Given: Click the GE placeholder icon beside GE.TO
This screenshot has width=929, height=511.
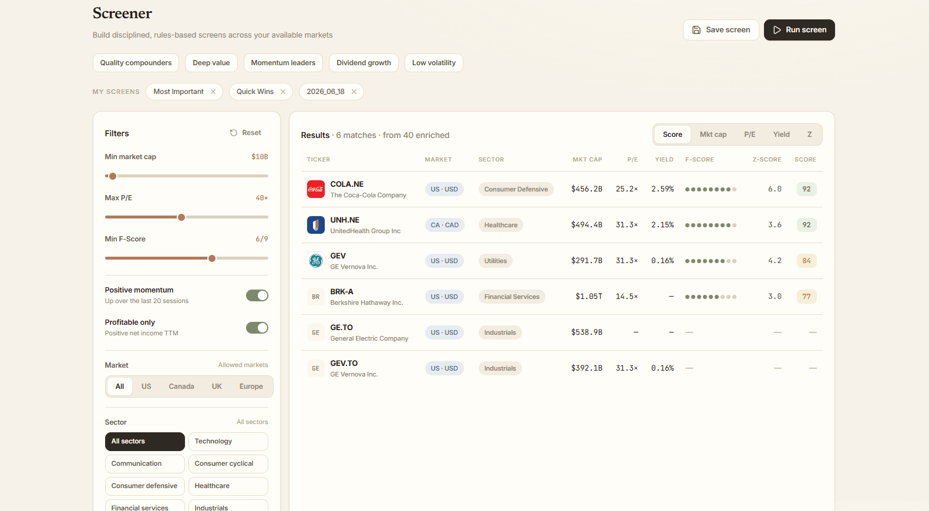Looking at the screenshot, I should [316, 332].
